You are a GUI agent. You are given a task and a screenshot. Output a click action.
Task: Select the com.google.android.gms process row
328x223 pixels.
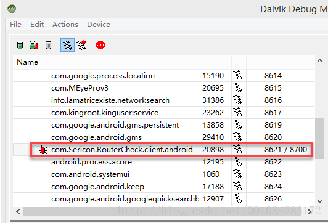[x=163, y=137]
